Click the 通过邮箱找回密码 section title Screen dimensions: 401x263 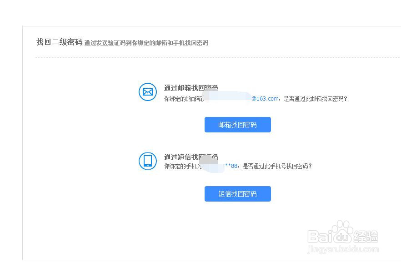pyautogui.click(x=190, y=87)
